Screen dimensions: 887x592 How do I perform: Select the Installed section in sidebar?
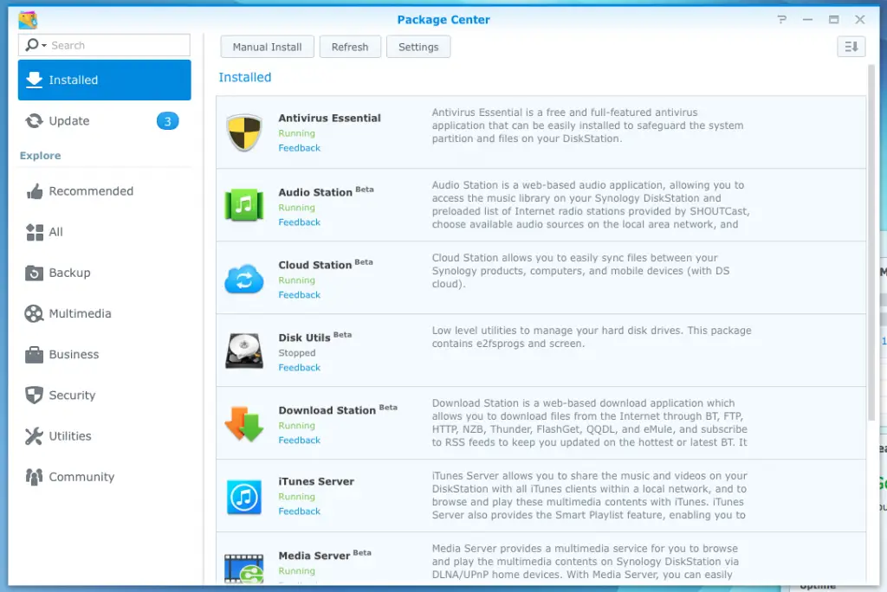pos(105,80)
